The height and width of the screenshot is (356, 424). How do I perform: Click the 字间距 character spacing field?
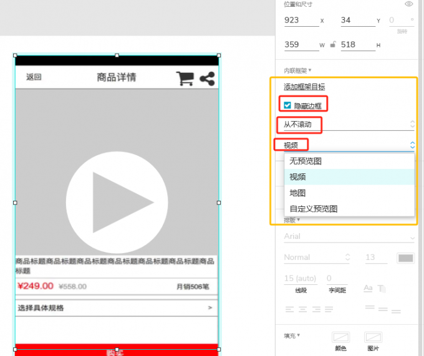tap(337, 279)
